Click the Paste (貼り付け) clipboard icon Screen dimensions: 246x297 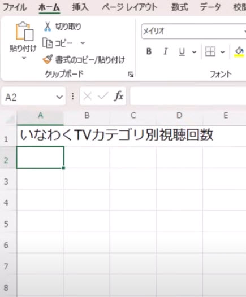pos(24,31)
